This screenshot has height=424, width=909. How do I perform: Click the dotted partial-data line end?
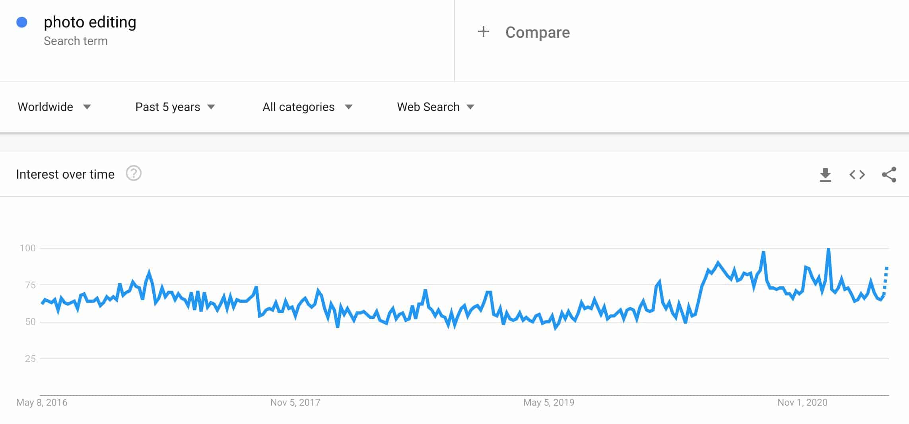click(886, 269)
